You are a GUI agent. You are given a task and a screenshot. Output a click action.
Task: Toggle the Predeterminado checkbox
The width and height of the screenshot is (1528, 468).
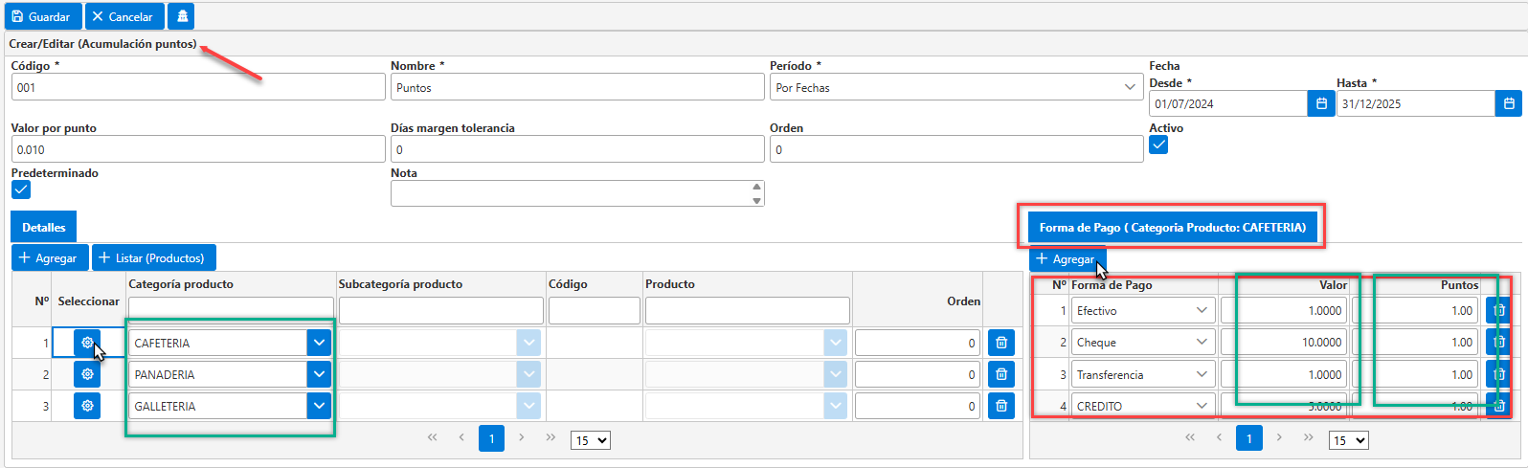[x=21, y=189]
